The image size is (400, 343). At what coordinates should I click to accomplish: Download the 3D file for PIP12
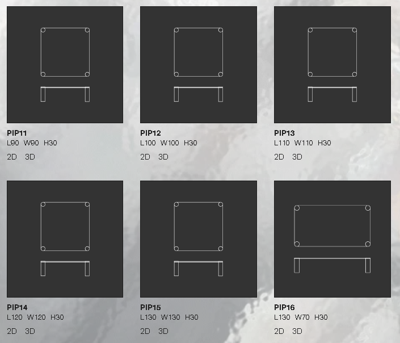[x=163, y=157]
